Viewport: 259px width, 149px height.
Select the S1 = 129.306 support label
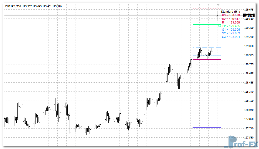click(231, 30)
